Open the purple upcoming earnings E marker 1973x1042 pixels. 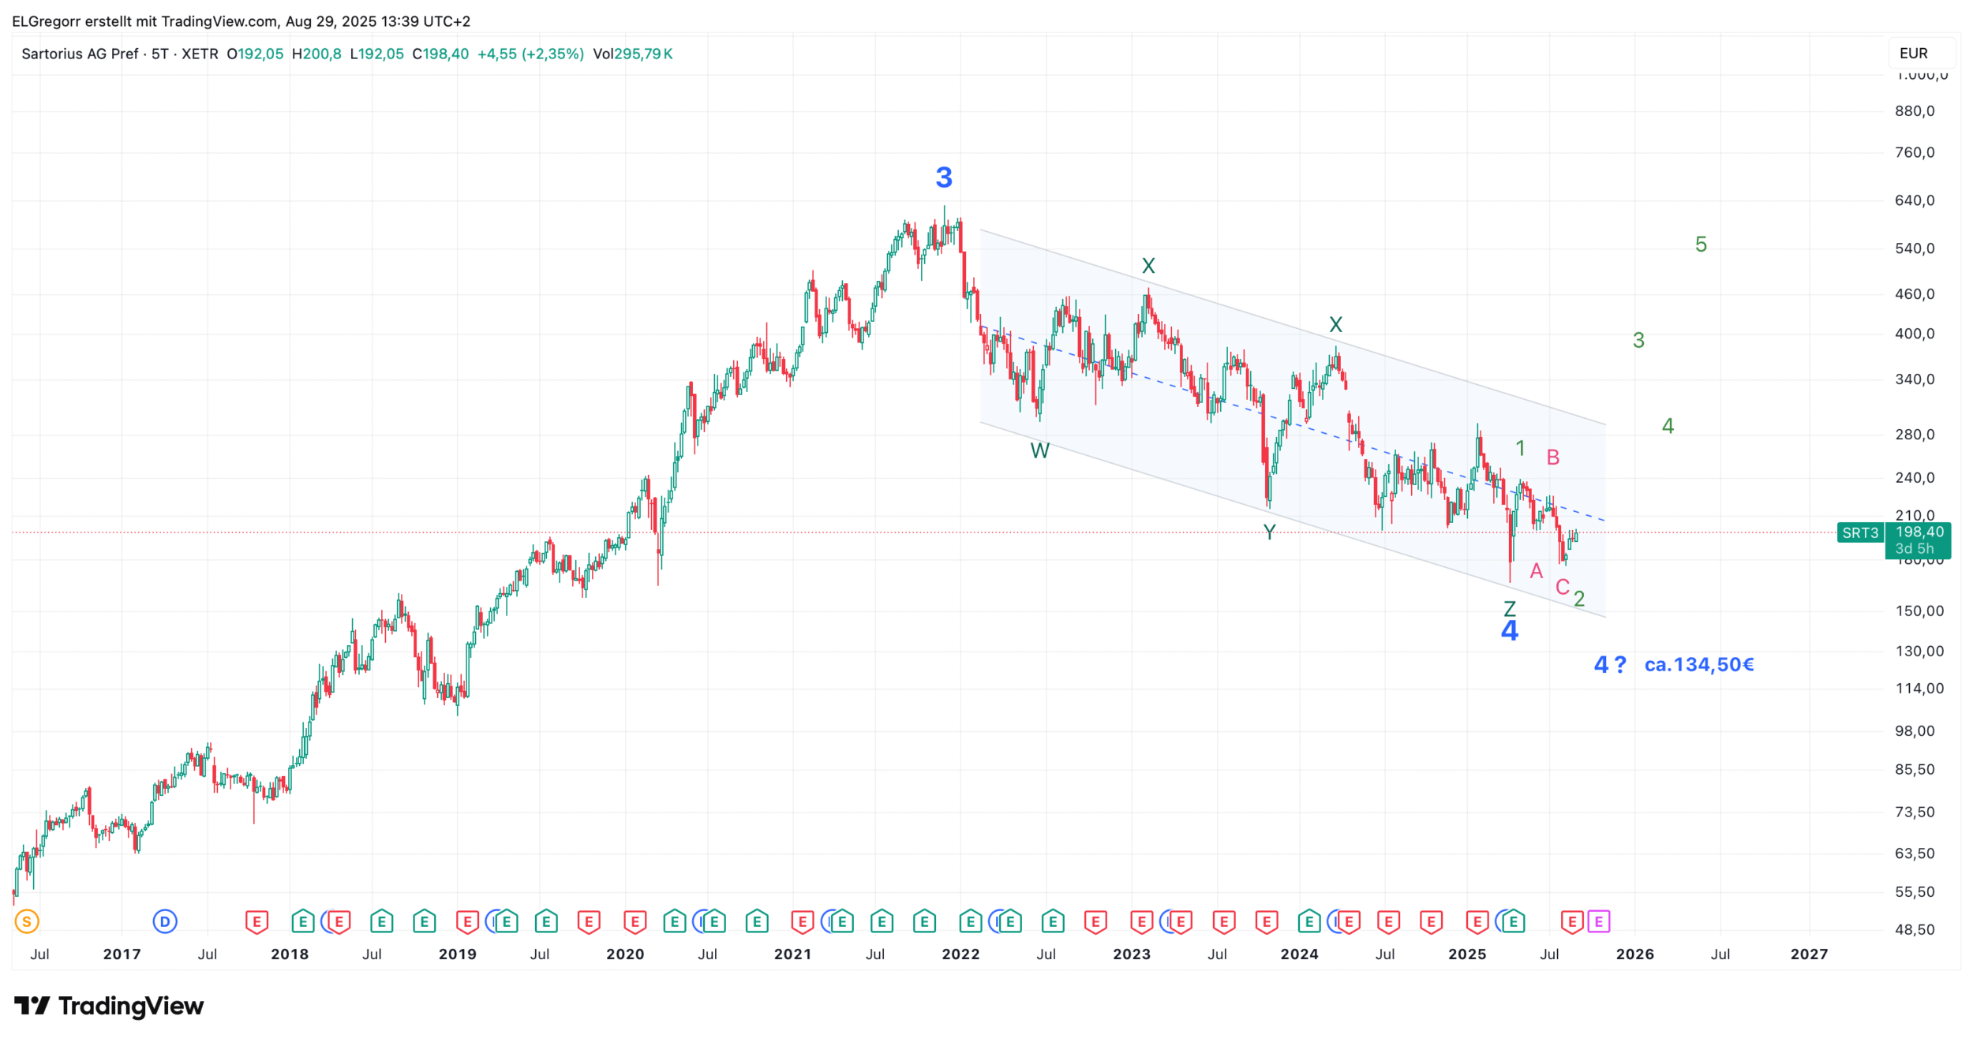point(1598,921)
